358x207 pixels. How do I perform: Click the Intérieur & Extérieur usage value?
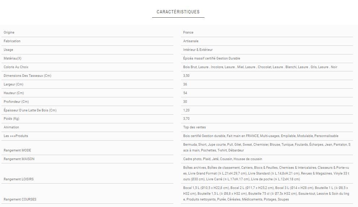198,50
